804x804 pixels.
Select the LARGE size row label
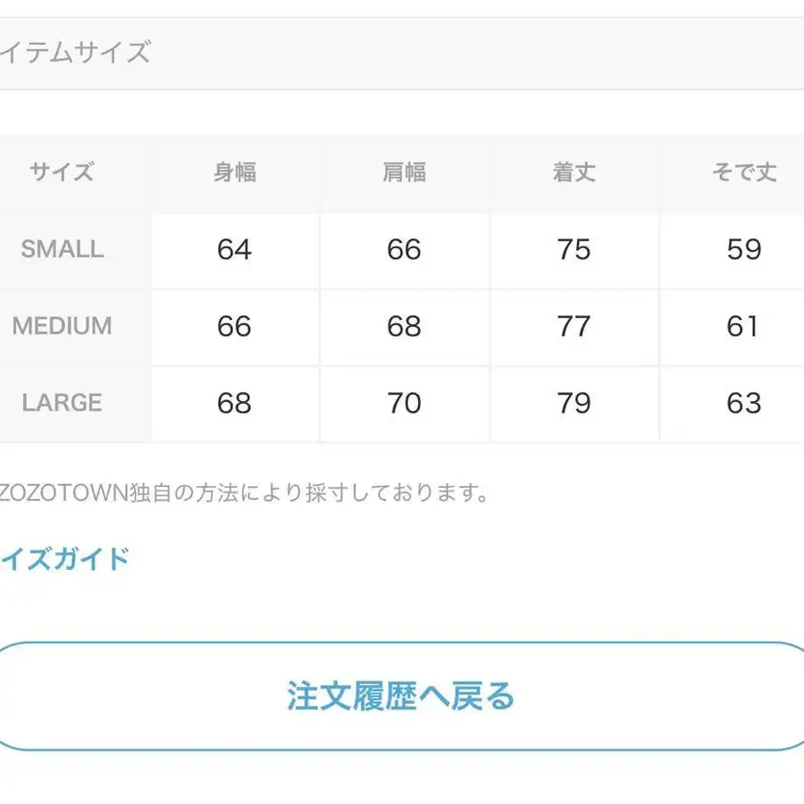coord(63,403)
